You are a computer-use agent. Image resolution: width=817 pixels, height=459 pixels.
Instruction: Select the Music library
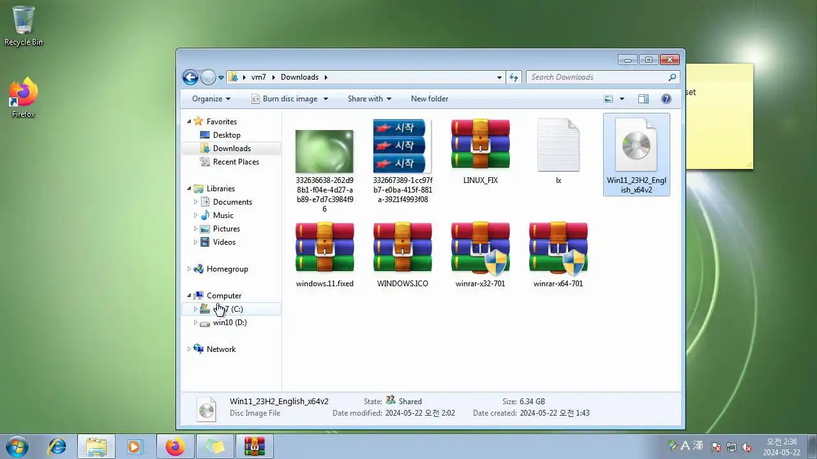pyautogui.click(x=223, y=215)
